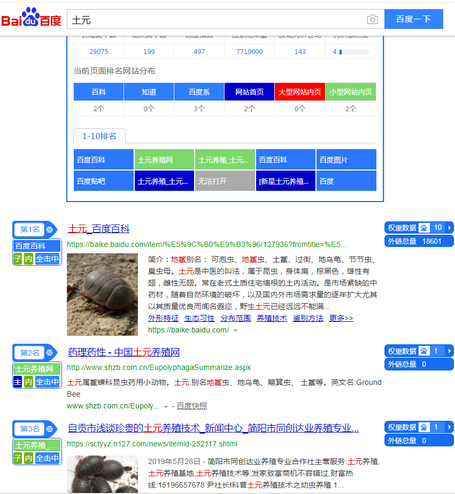This screenshot has height=494, width=455.
Task: Click the red 大型网站内页 header
Action: tap(299, 92)
